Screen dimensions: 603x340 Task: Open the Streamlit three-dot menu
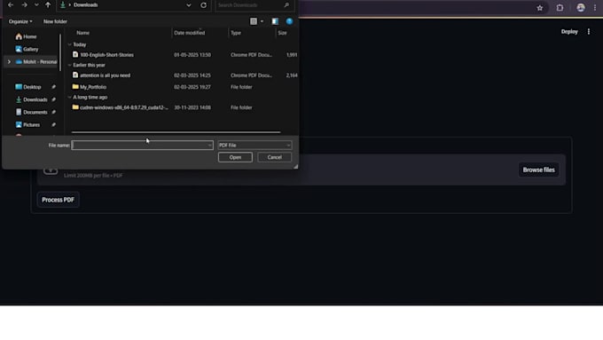click(589, 32)
